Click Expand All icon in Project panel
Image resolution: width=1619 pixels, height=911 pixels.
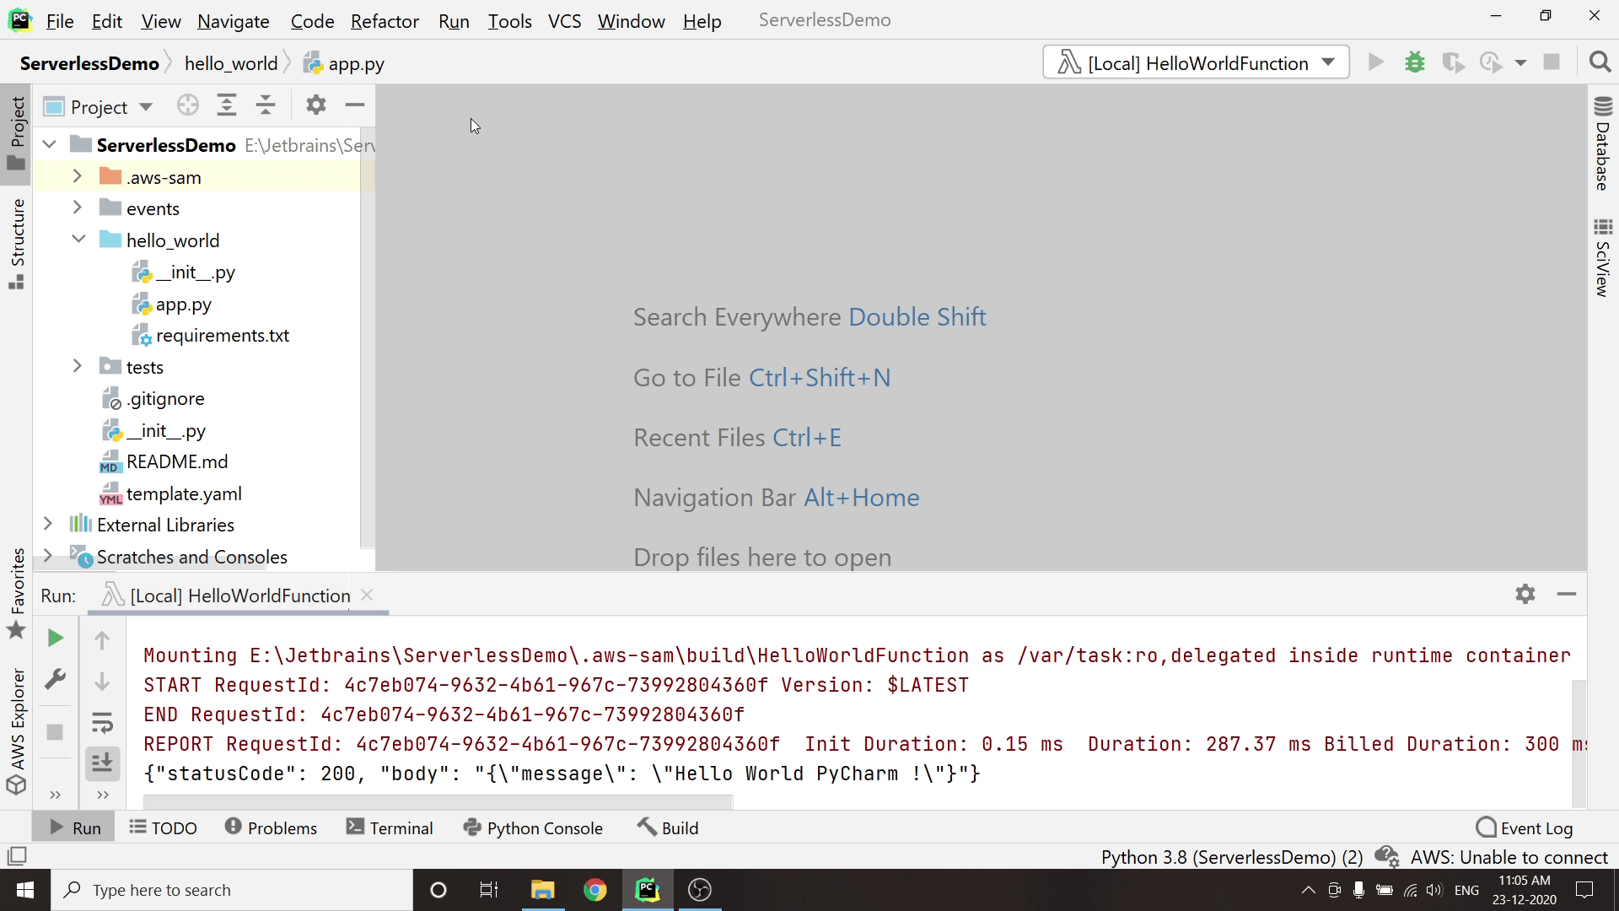point(226,105)
